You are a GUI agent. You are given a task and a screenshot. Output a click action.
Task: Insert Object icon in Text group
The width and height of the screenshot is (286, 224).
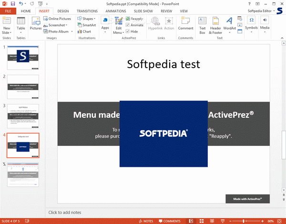click(x=240, y=31)
